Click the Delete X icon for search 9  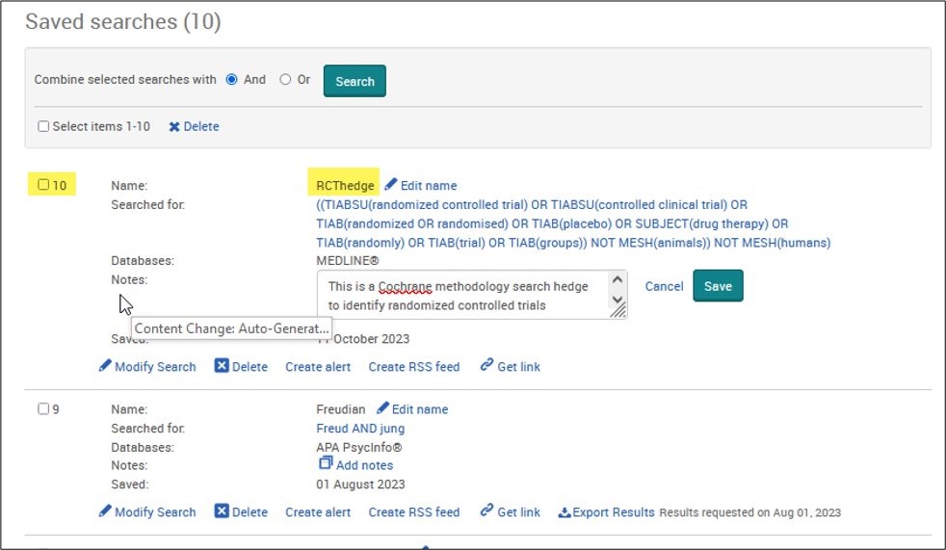(222, 511)
